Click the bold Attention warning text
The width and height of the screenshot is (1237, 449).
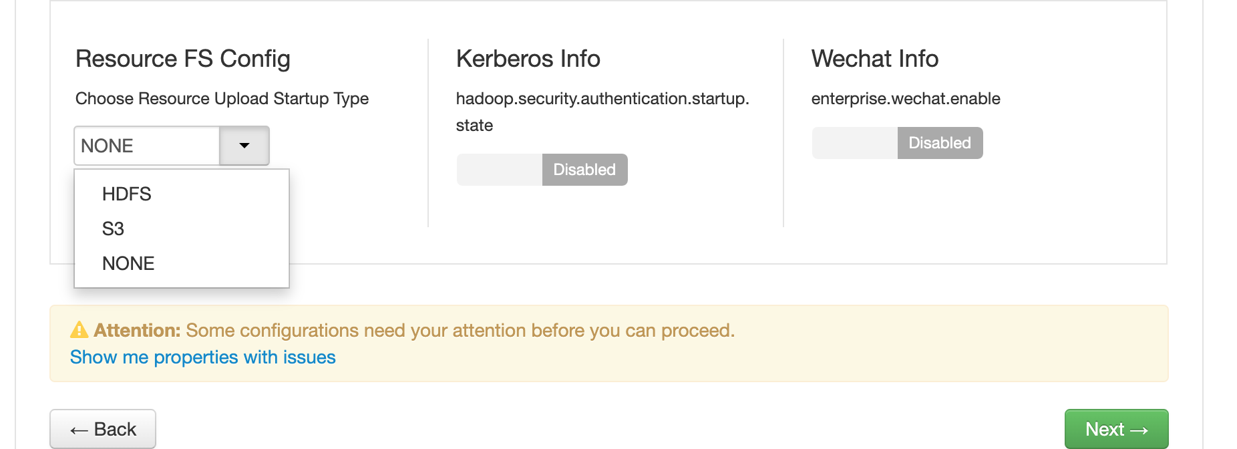(138, 330)
